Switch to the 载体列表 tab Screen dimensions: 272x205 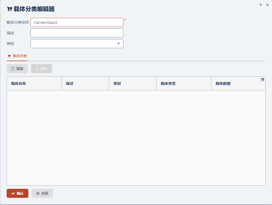point(17,56)
